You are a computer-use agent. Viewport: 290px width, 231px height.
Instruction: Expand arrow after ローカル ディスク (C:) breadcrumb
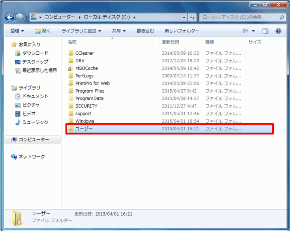pos(134,18)
